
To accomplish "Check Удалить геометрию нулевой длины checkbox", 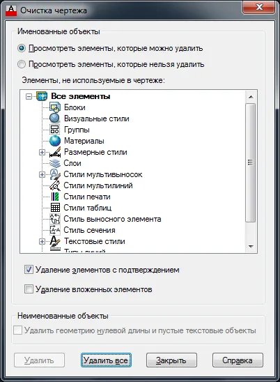I will (x=18, y=330).
